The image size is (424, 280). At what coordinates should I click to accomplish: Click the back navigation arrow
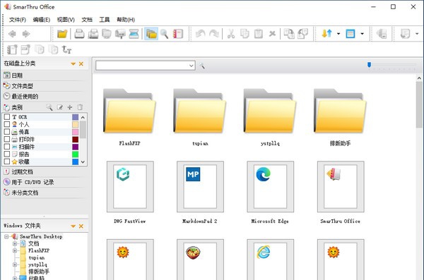point(12,34)
